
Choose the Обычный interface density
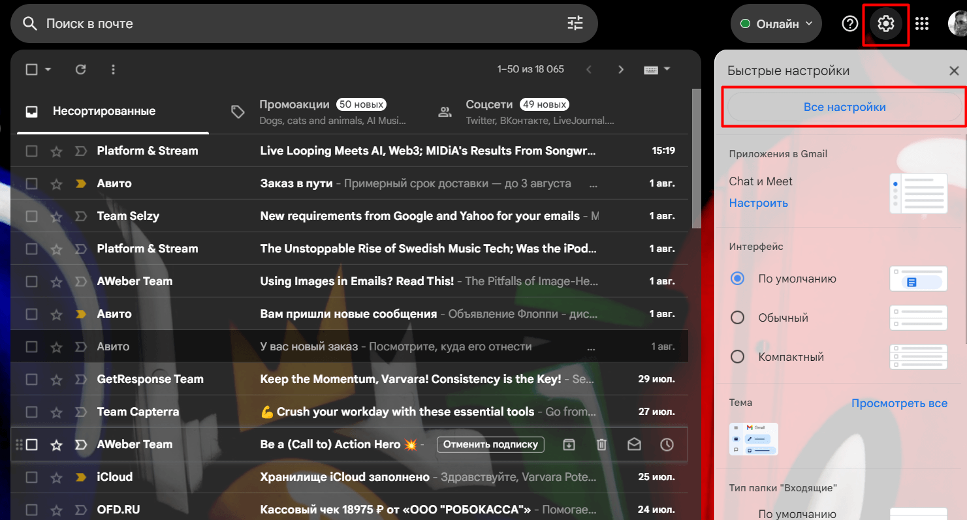click(737, 318)
